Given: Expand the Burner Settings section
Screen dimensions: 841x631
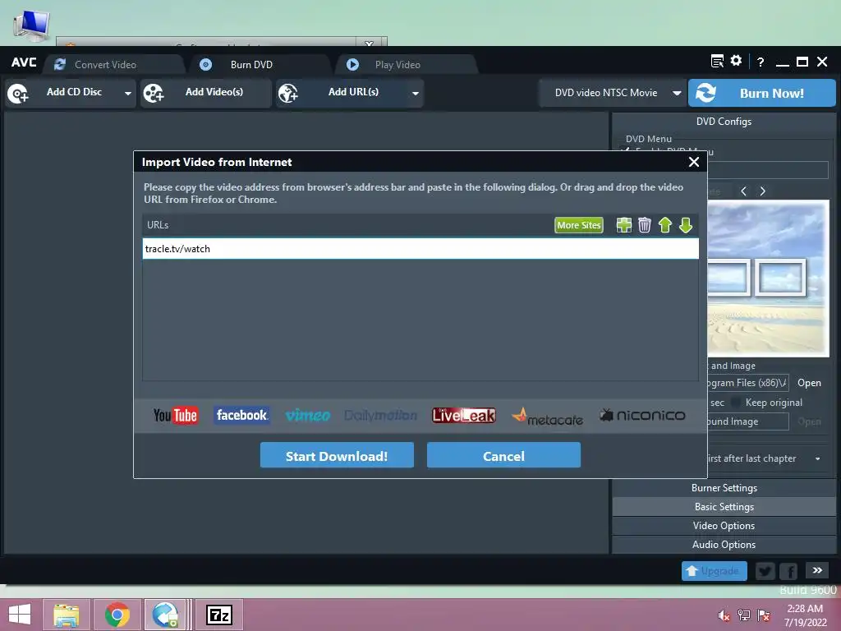Looking at the screenshot, I should pos(724,488).
